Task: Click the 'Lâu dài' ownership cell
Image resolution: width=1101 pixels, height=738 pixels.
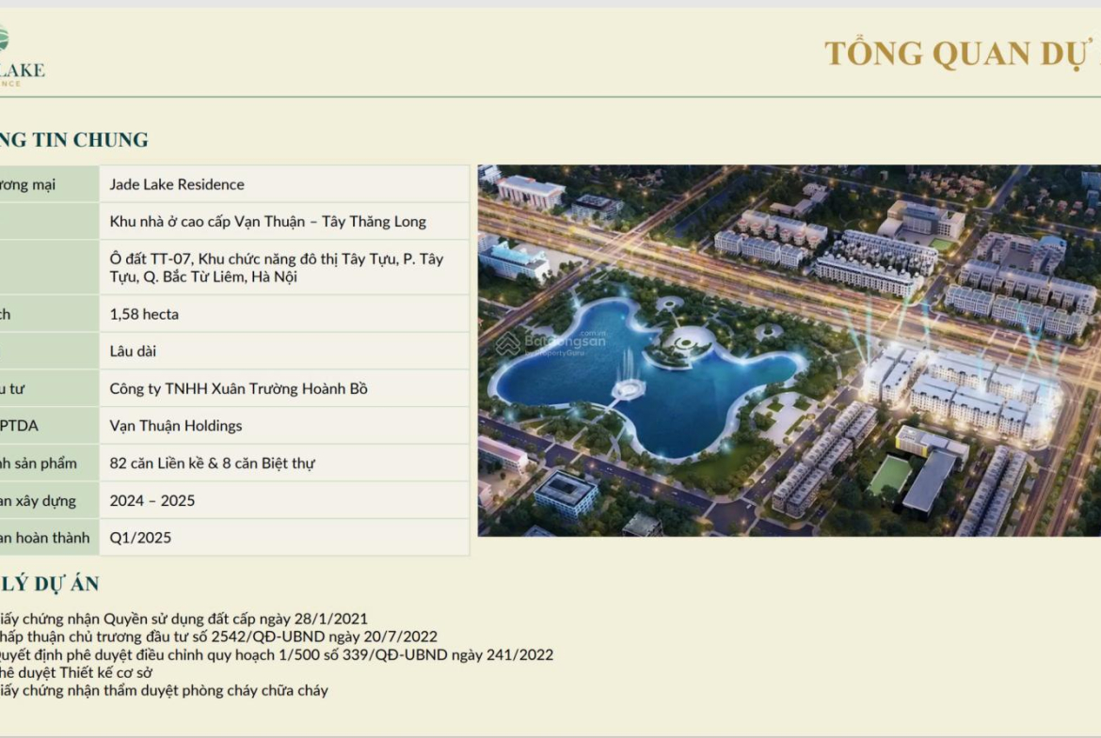Action: [x=134, y=352]
